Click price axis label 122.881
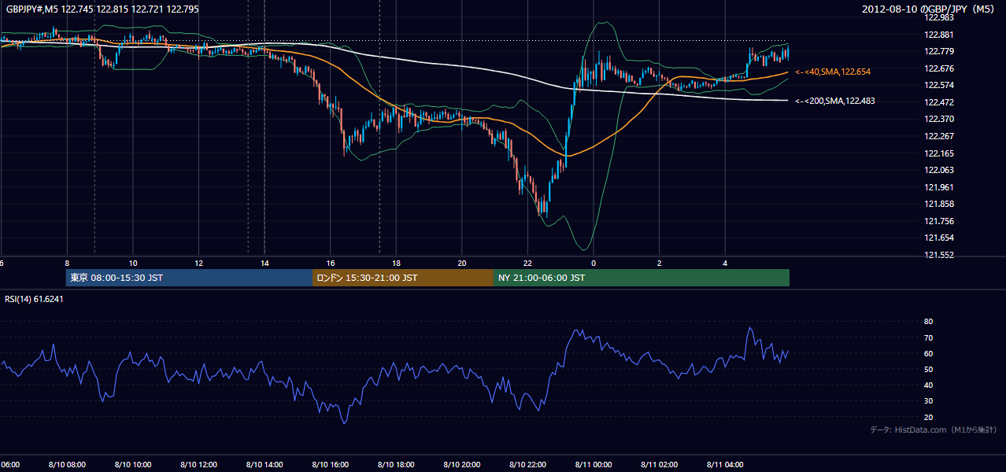Image resolution: width=1006 pixels, height=472 pixels. tap(939, 35)
